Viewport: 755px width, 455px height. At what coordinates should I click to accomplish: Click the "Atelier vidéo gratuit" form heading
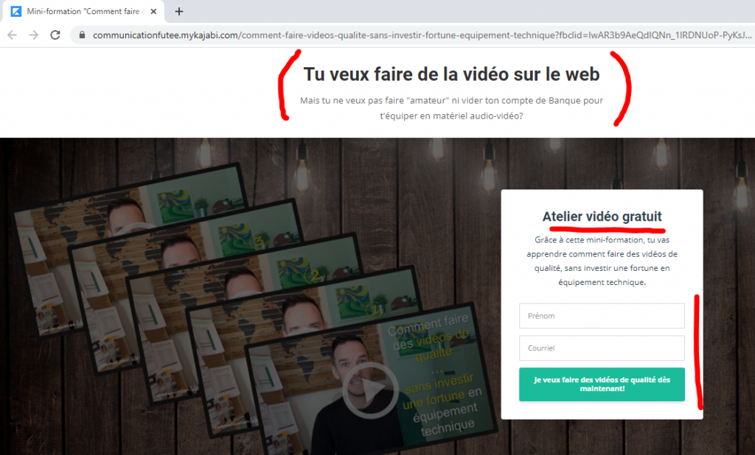602,216
